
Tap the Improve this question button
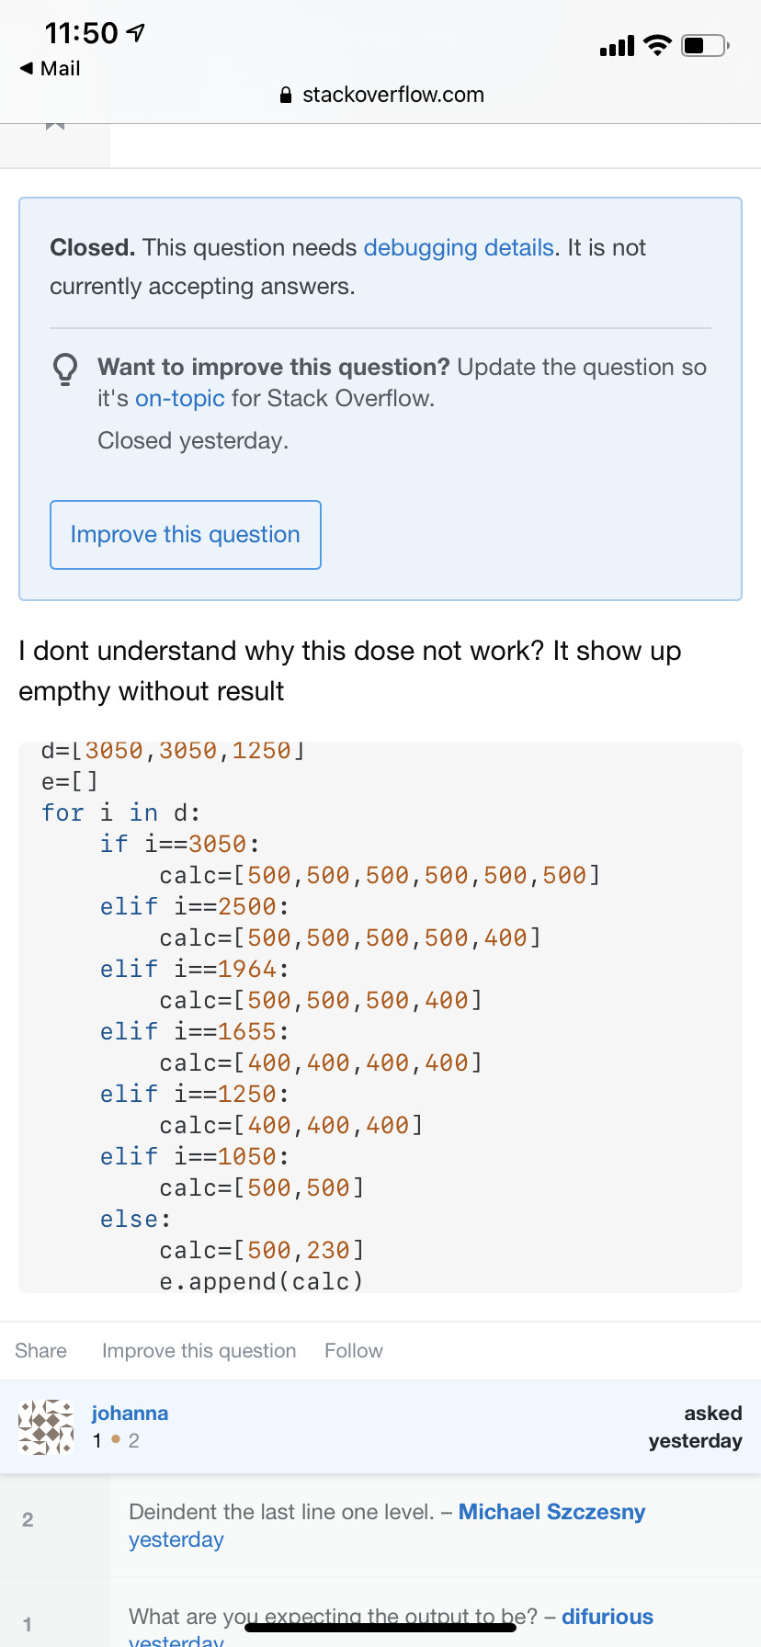tap(186, 535)
